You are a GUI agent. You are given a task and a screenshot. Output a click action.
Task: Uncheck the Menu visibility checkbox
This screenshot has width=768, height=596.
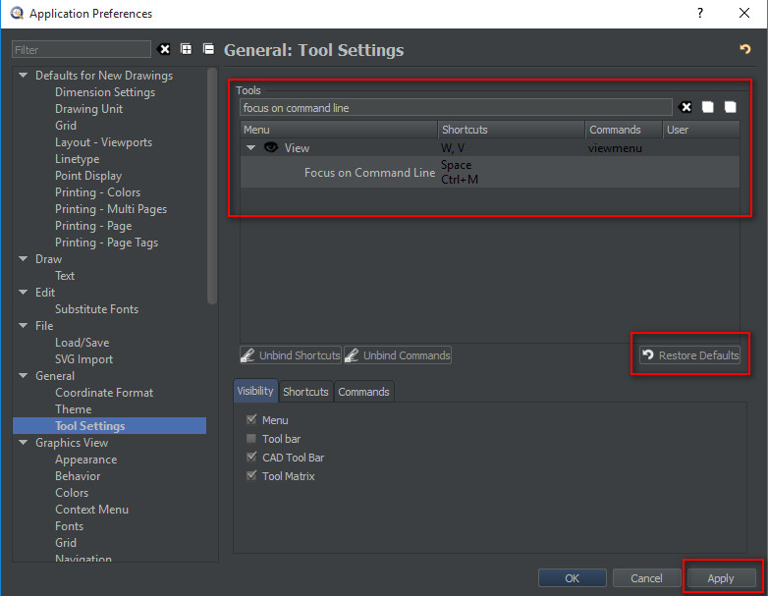click(251, 420)
